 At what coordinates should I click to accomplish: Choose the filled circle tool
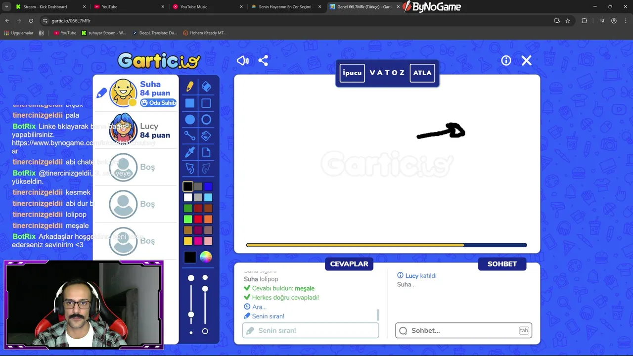tap(190, 119)
